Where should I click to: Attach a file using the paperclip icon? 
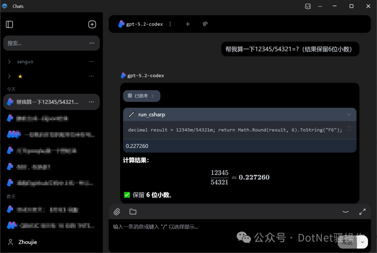(x=117, y=212)
